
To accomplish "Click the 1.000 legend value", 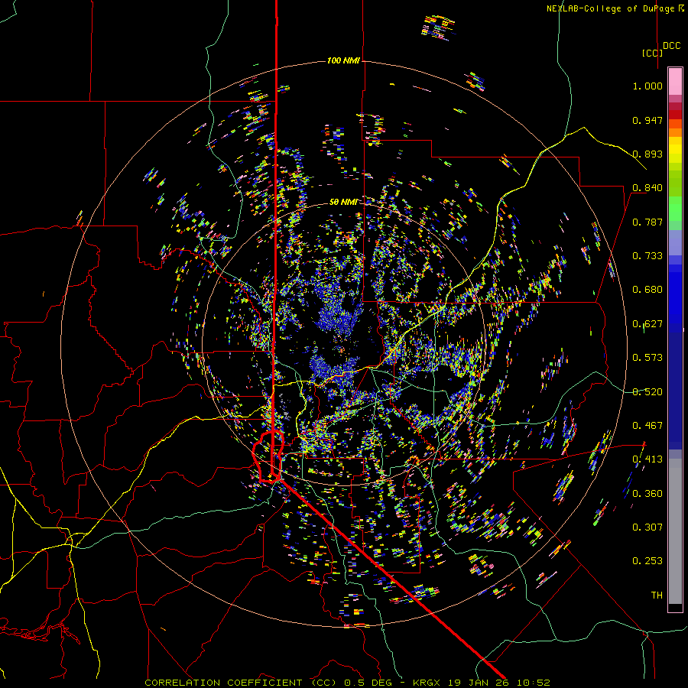I will pyautogui.click(x=647, y=86).
